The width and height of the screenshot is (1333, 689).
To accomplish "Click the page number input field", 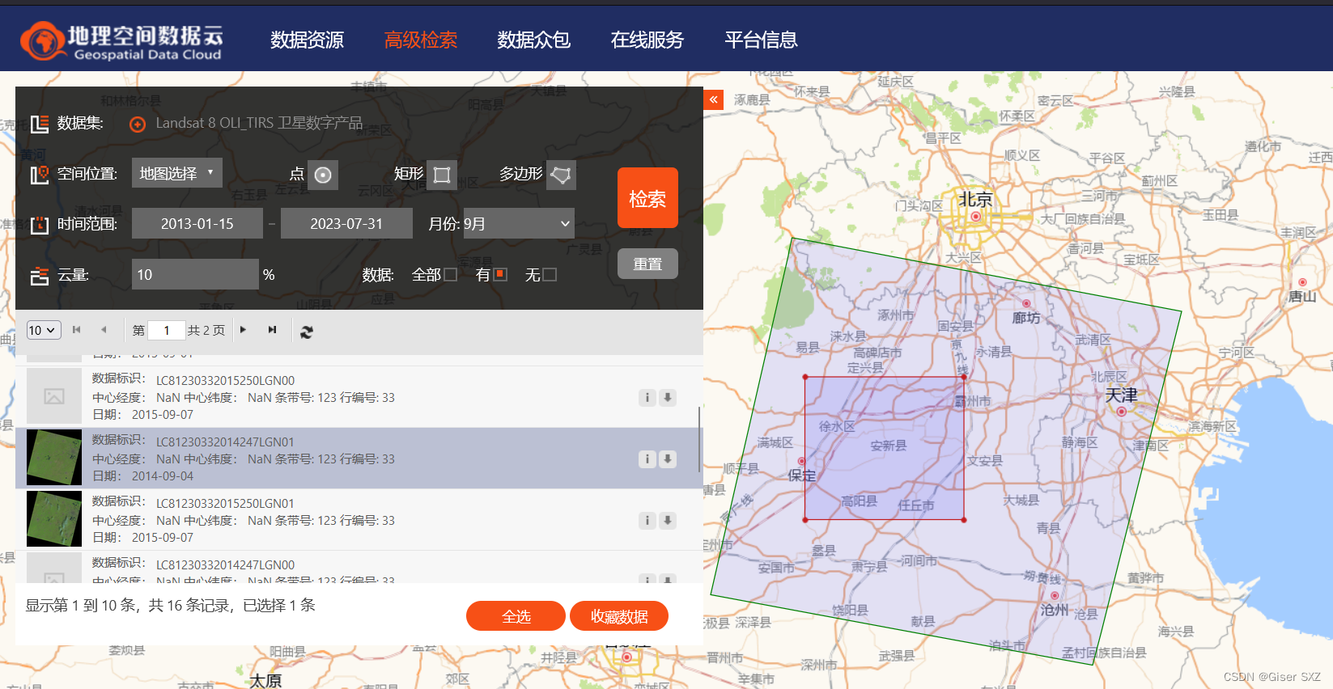I will (167, 330).
